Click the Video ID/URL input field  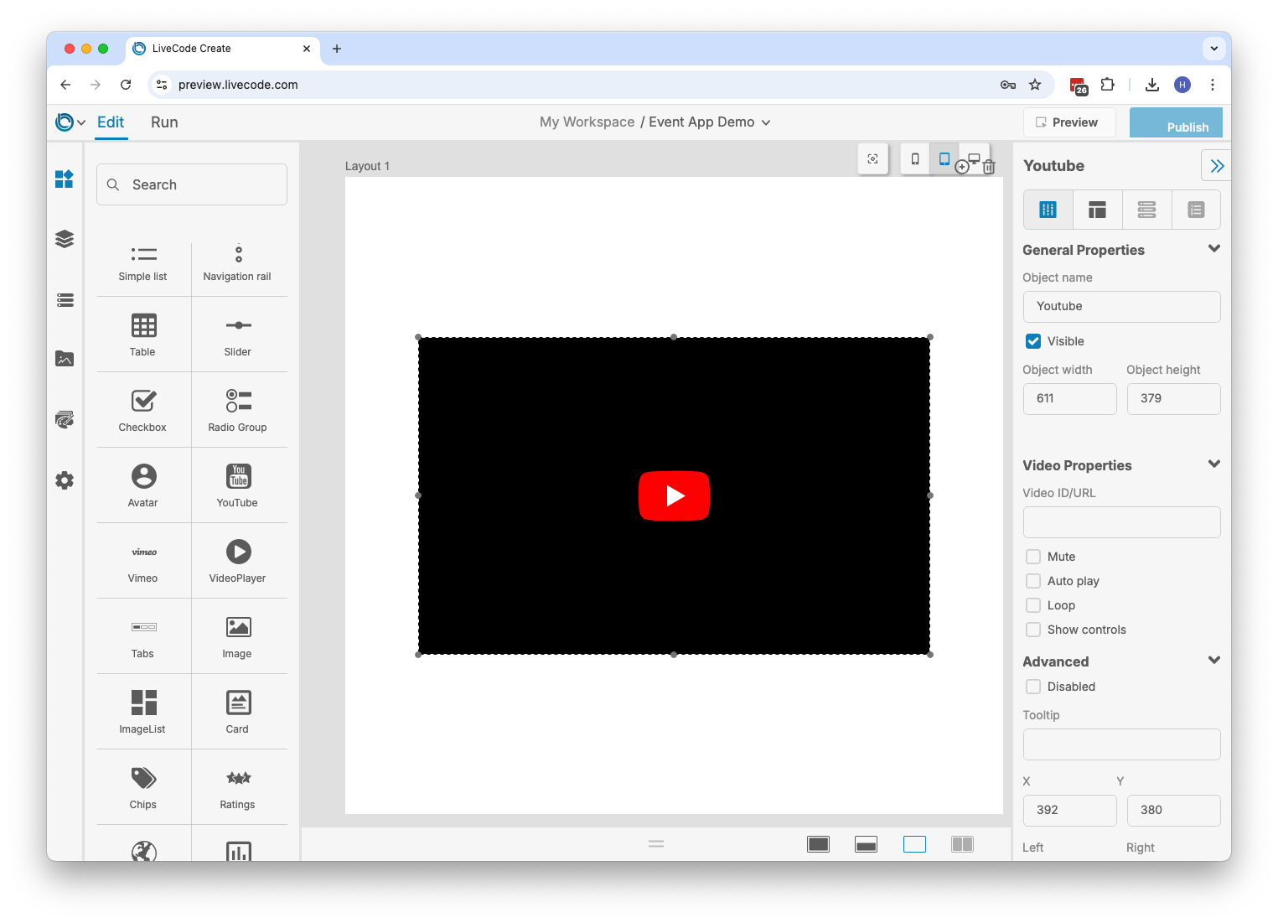1121,522
